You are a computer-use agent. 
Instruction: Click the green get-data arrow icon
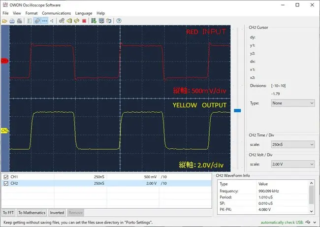pyautogui.click(x=69, y=21)
